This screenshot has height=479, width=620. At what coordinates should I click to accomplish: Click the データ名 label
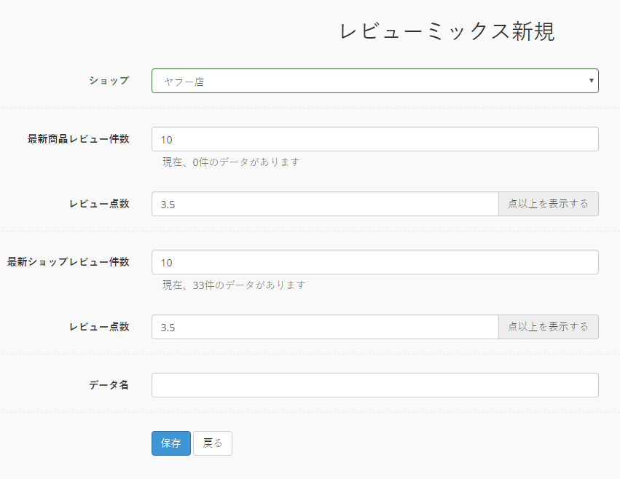pos(109,385)
